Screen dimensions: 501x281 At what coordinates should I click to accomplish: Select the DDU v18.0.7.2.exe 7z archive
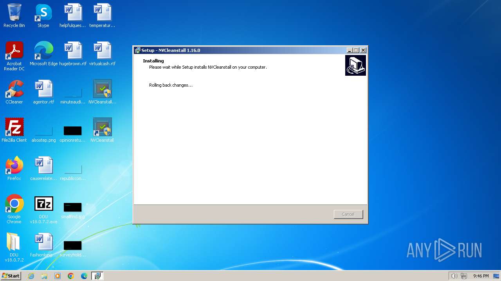tap(43, 209)
